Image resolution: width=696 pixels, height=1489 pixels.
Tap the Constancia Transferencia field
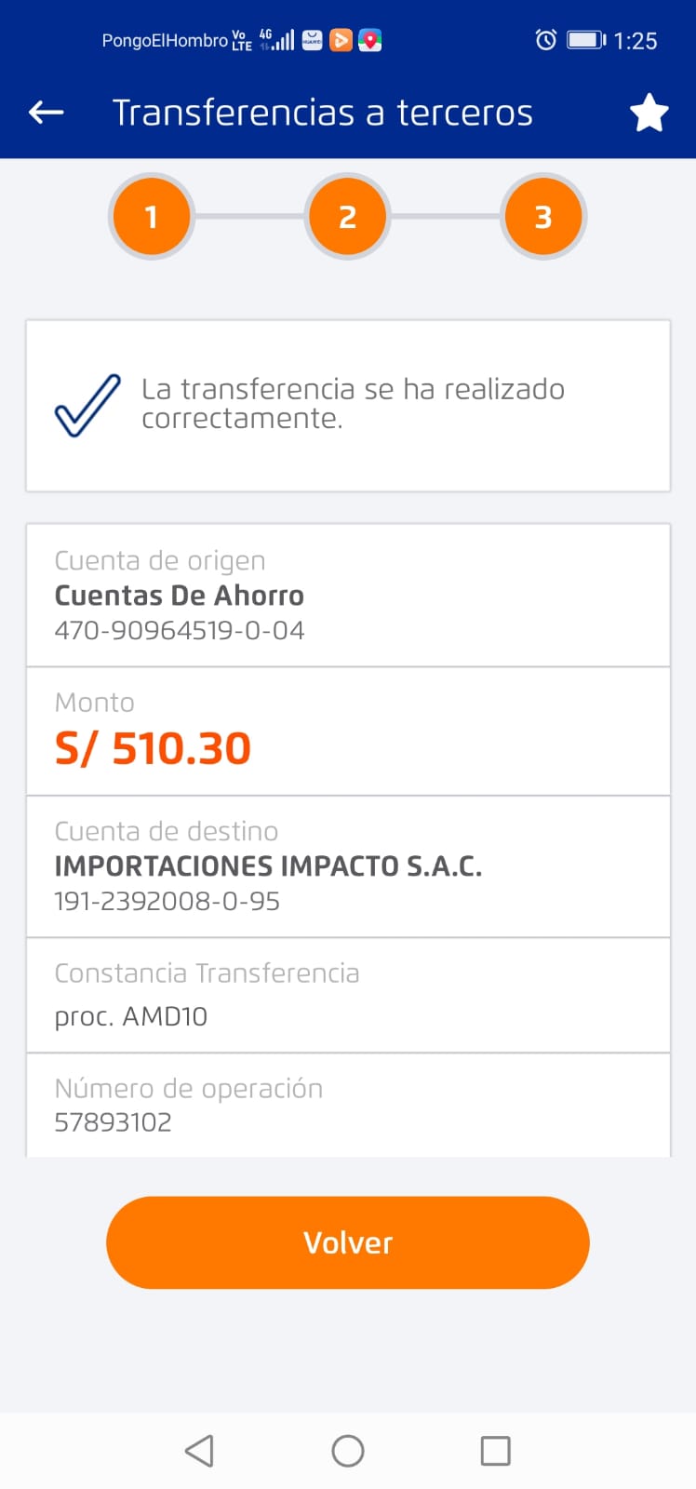pyautogui.click(x=348, y=996)
